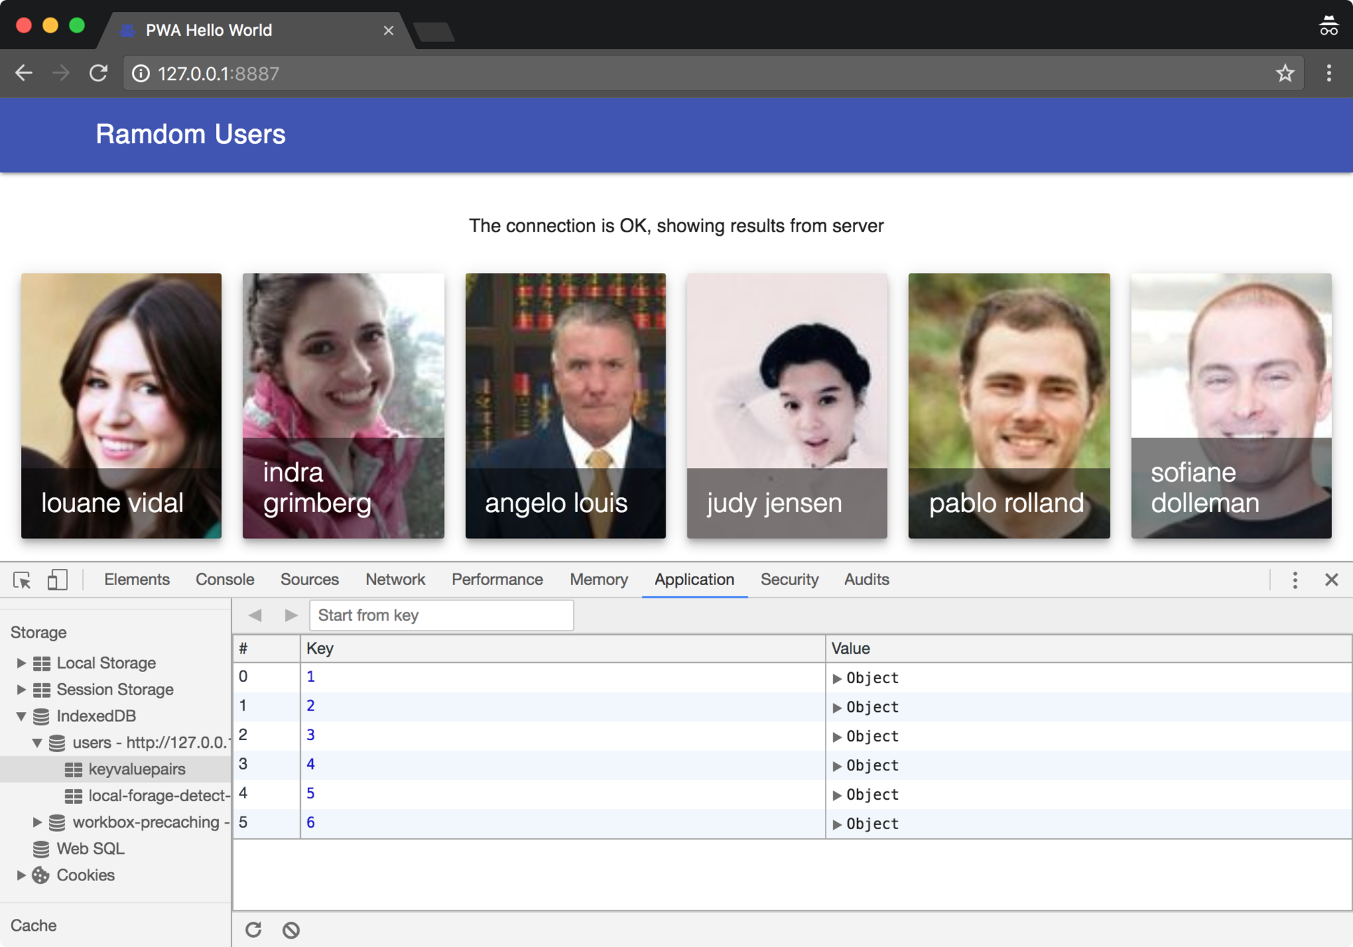Select Web SQL in the storage sidebar
The width and height of the screenshot is (1353, 947).
pyautogui.click(x=90, y=849)
